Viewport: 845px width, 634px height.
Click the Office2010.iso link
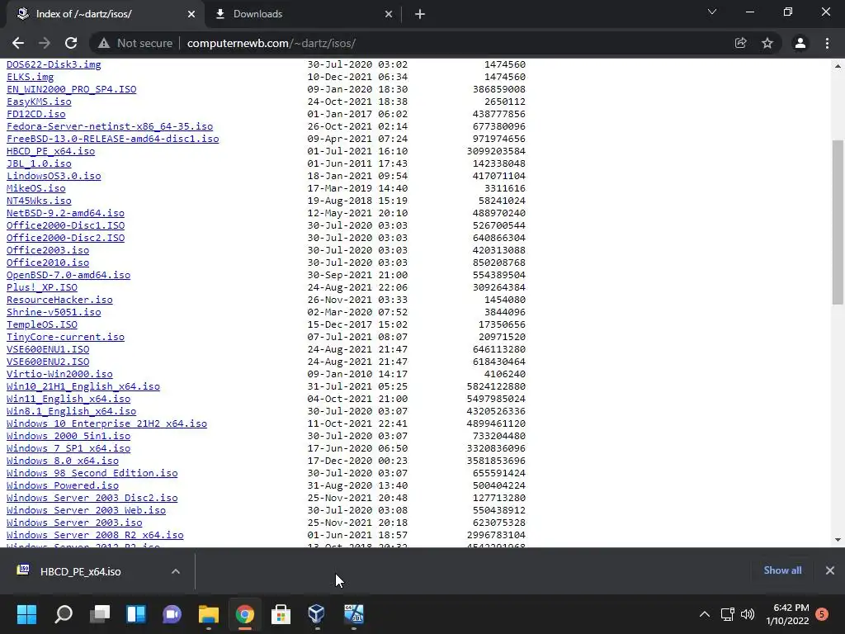tap(48, 263)
